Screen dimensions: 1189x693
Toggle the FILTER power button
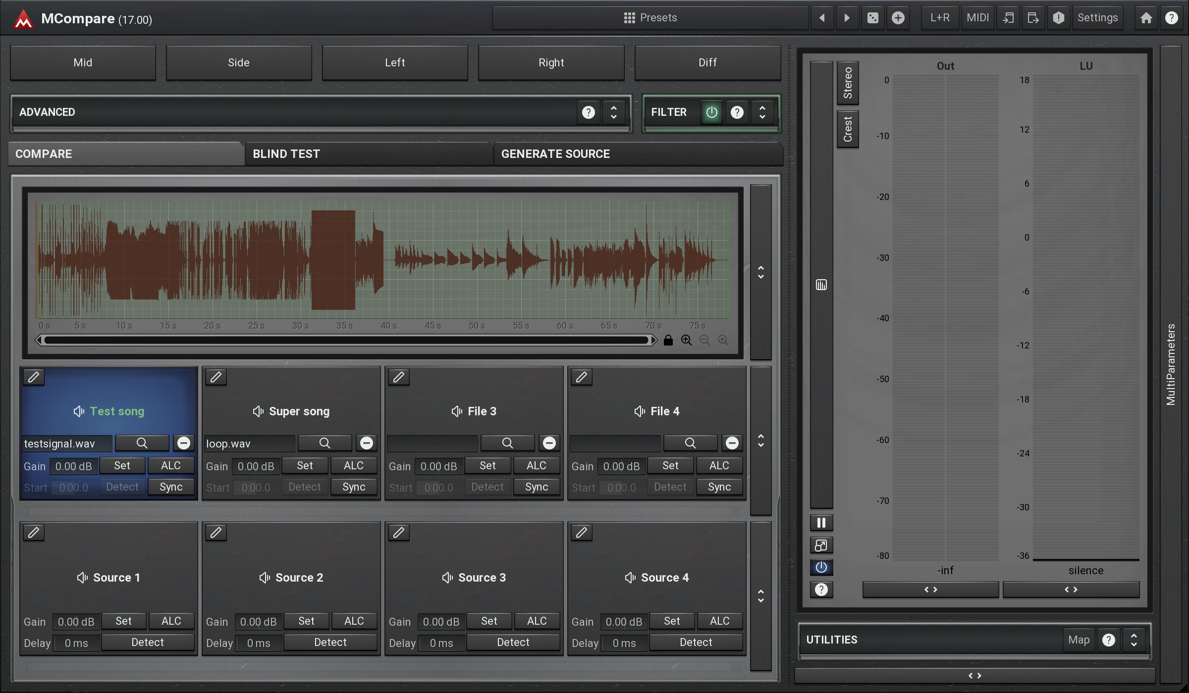(711, 112)
